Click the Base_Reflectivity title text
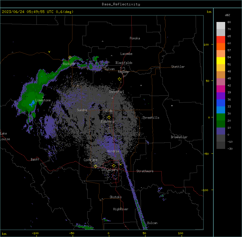Screen dimensions: 242x237 click(x=121, y=4)
